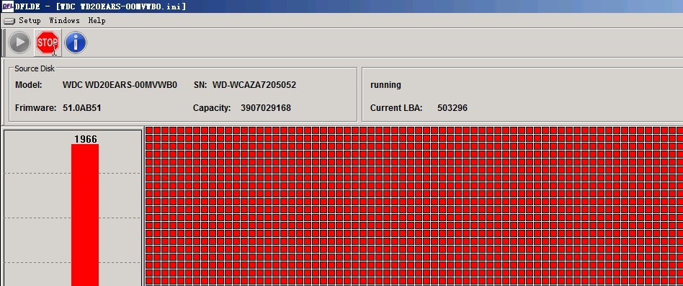This screenshot has width=683, height=286.
Task: Click the red bar in the chart
Action: click(x=85, y=215)
